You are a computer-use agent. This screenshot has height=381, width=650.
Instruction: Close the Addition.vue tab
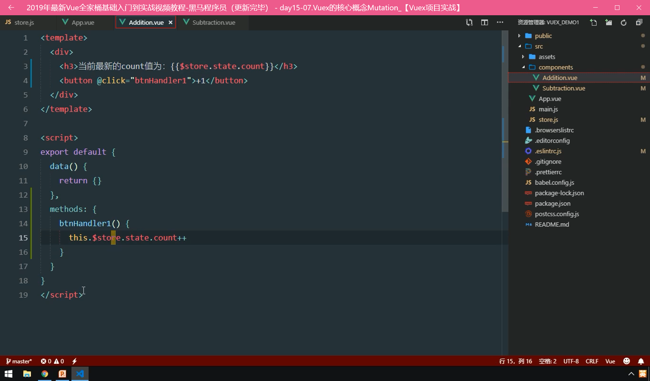170,22
